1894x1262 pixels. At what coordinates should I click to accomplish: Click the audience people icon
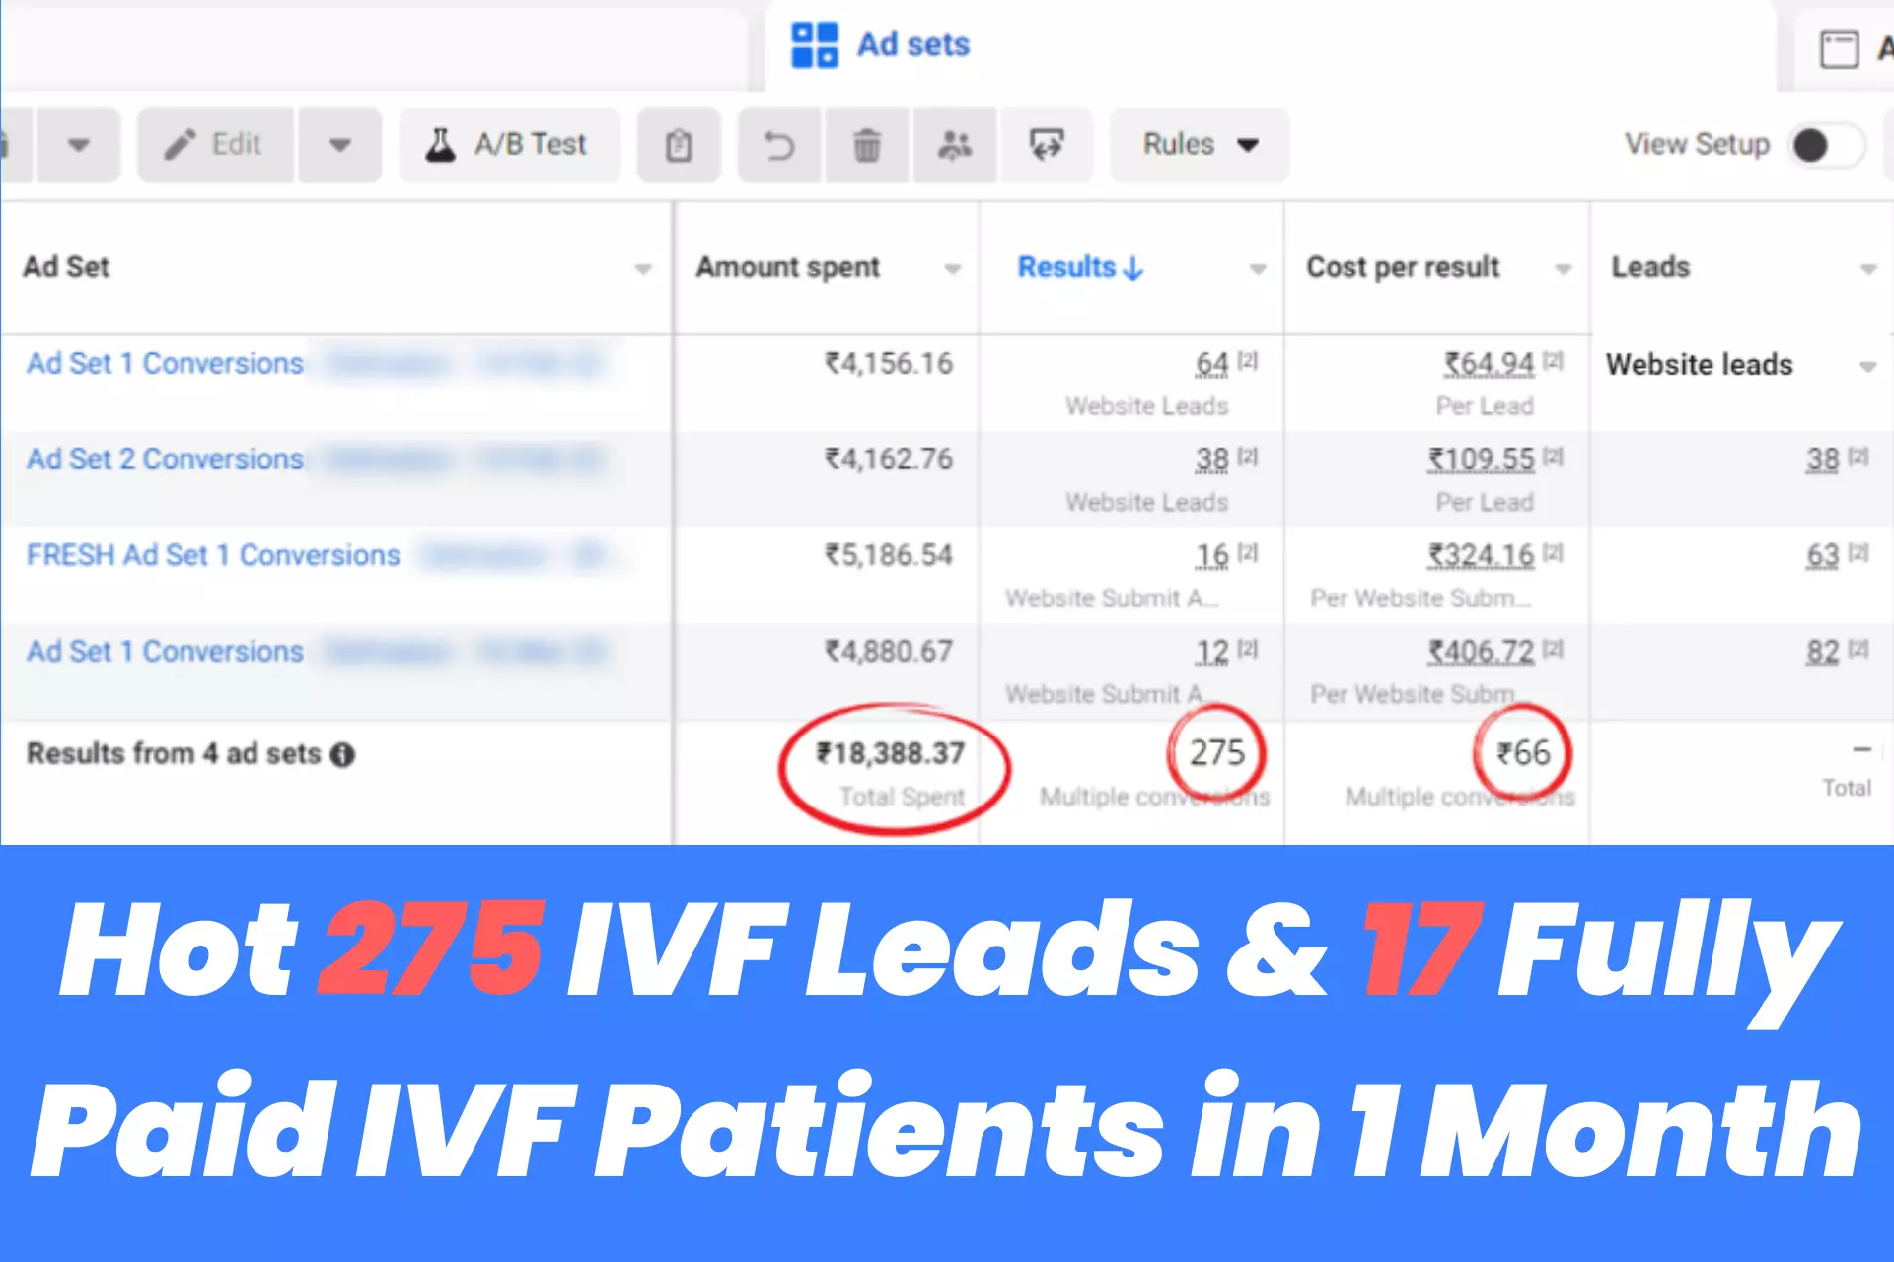(x=954, y=146)
